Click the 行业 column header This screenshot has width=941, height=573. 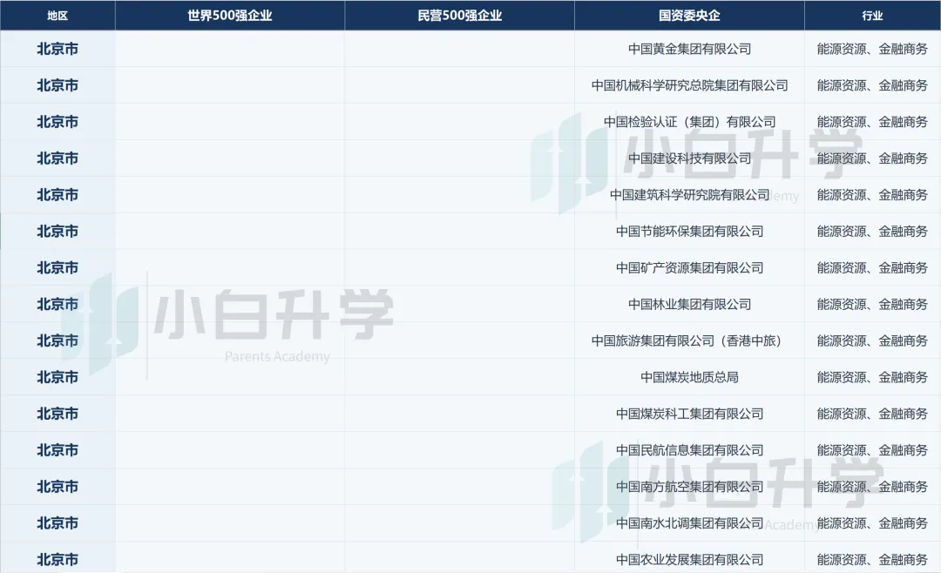click(x=872, y=16)
